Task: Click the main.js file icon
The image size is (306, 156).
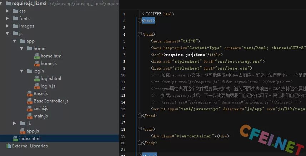Action: [x=30, y=116]
